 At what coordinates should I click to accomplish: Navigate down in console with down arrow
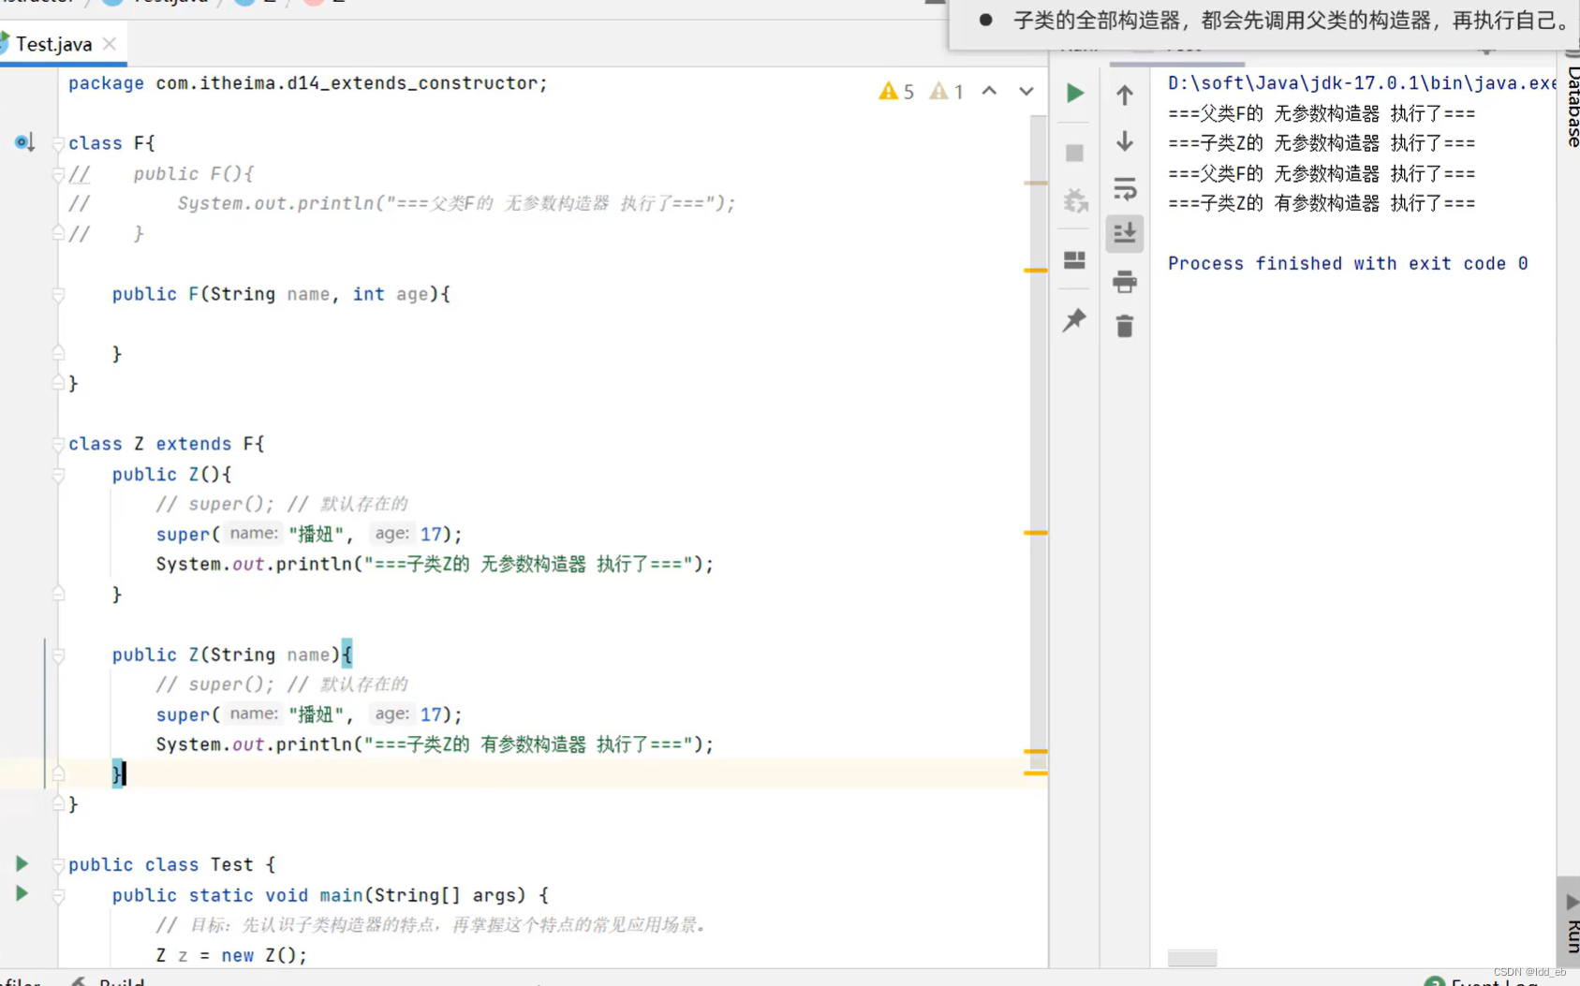pyautogui.click(x=1124, y=141)
